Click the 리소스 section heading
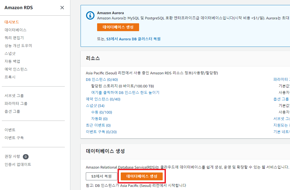This screenshot has height=190, width=290. pyautogui.click(x=93, y=58)
